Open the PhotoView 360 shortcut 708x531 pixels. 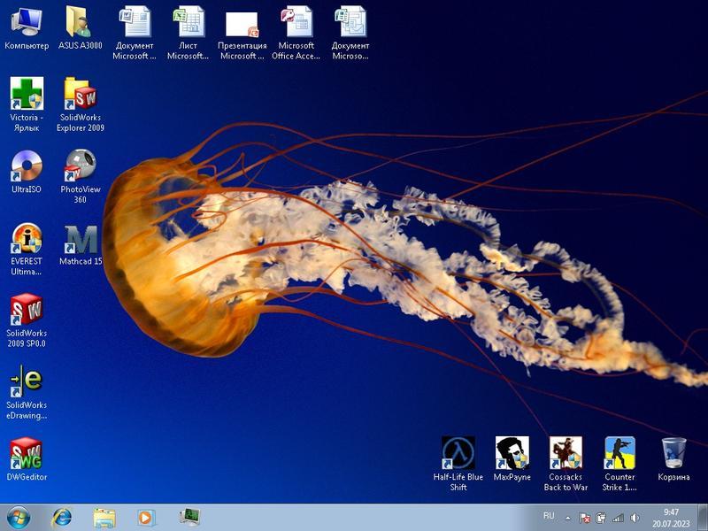[x=81, y=166]
